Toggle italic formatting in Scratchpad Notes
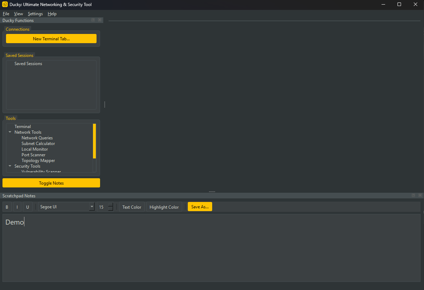424x290 pixels. pyautogui.click(x=17, y=207)
